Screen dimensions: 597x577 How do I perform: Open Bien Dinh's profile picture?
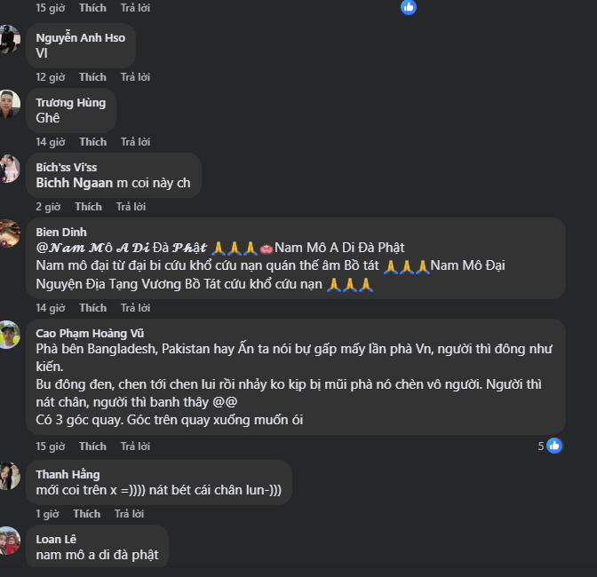tap(9, 233)
